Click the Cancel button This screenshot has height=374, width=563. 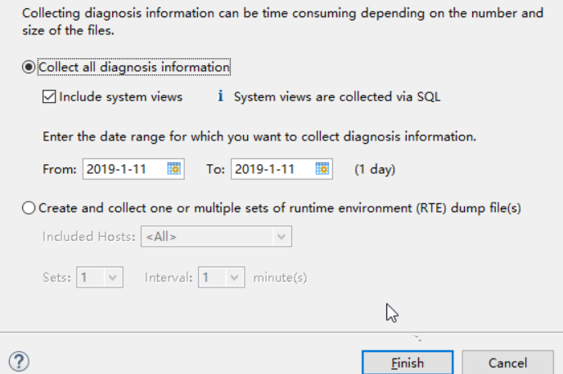pos(507,363)
